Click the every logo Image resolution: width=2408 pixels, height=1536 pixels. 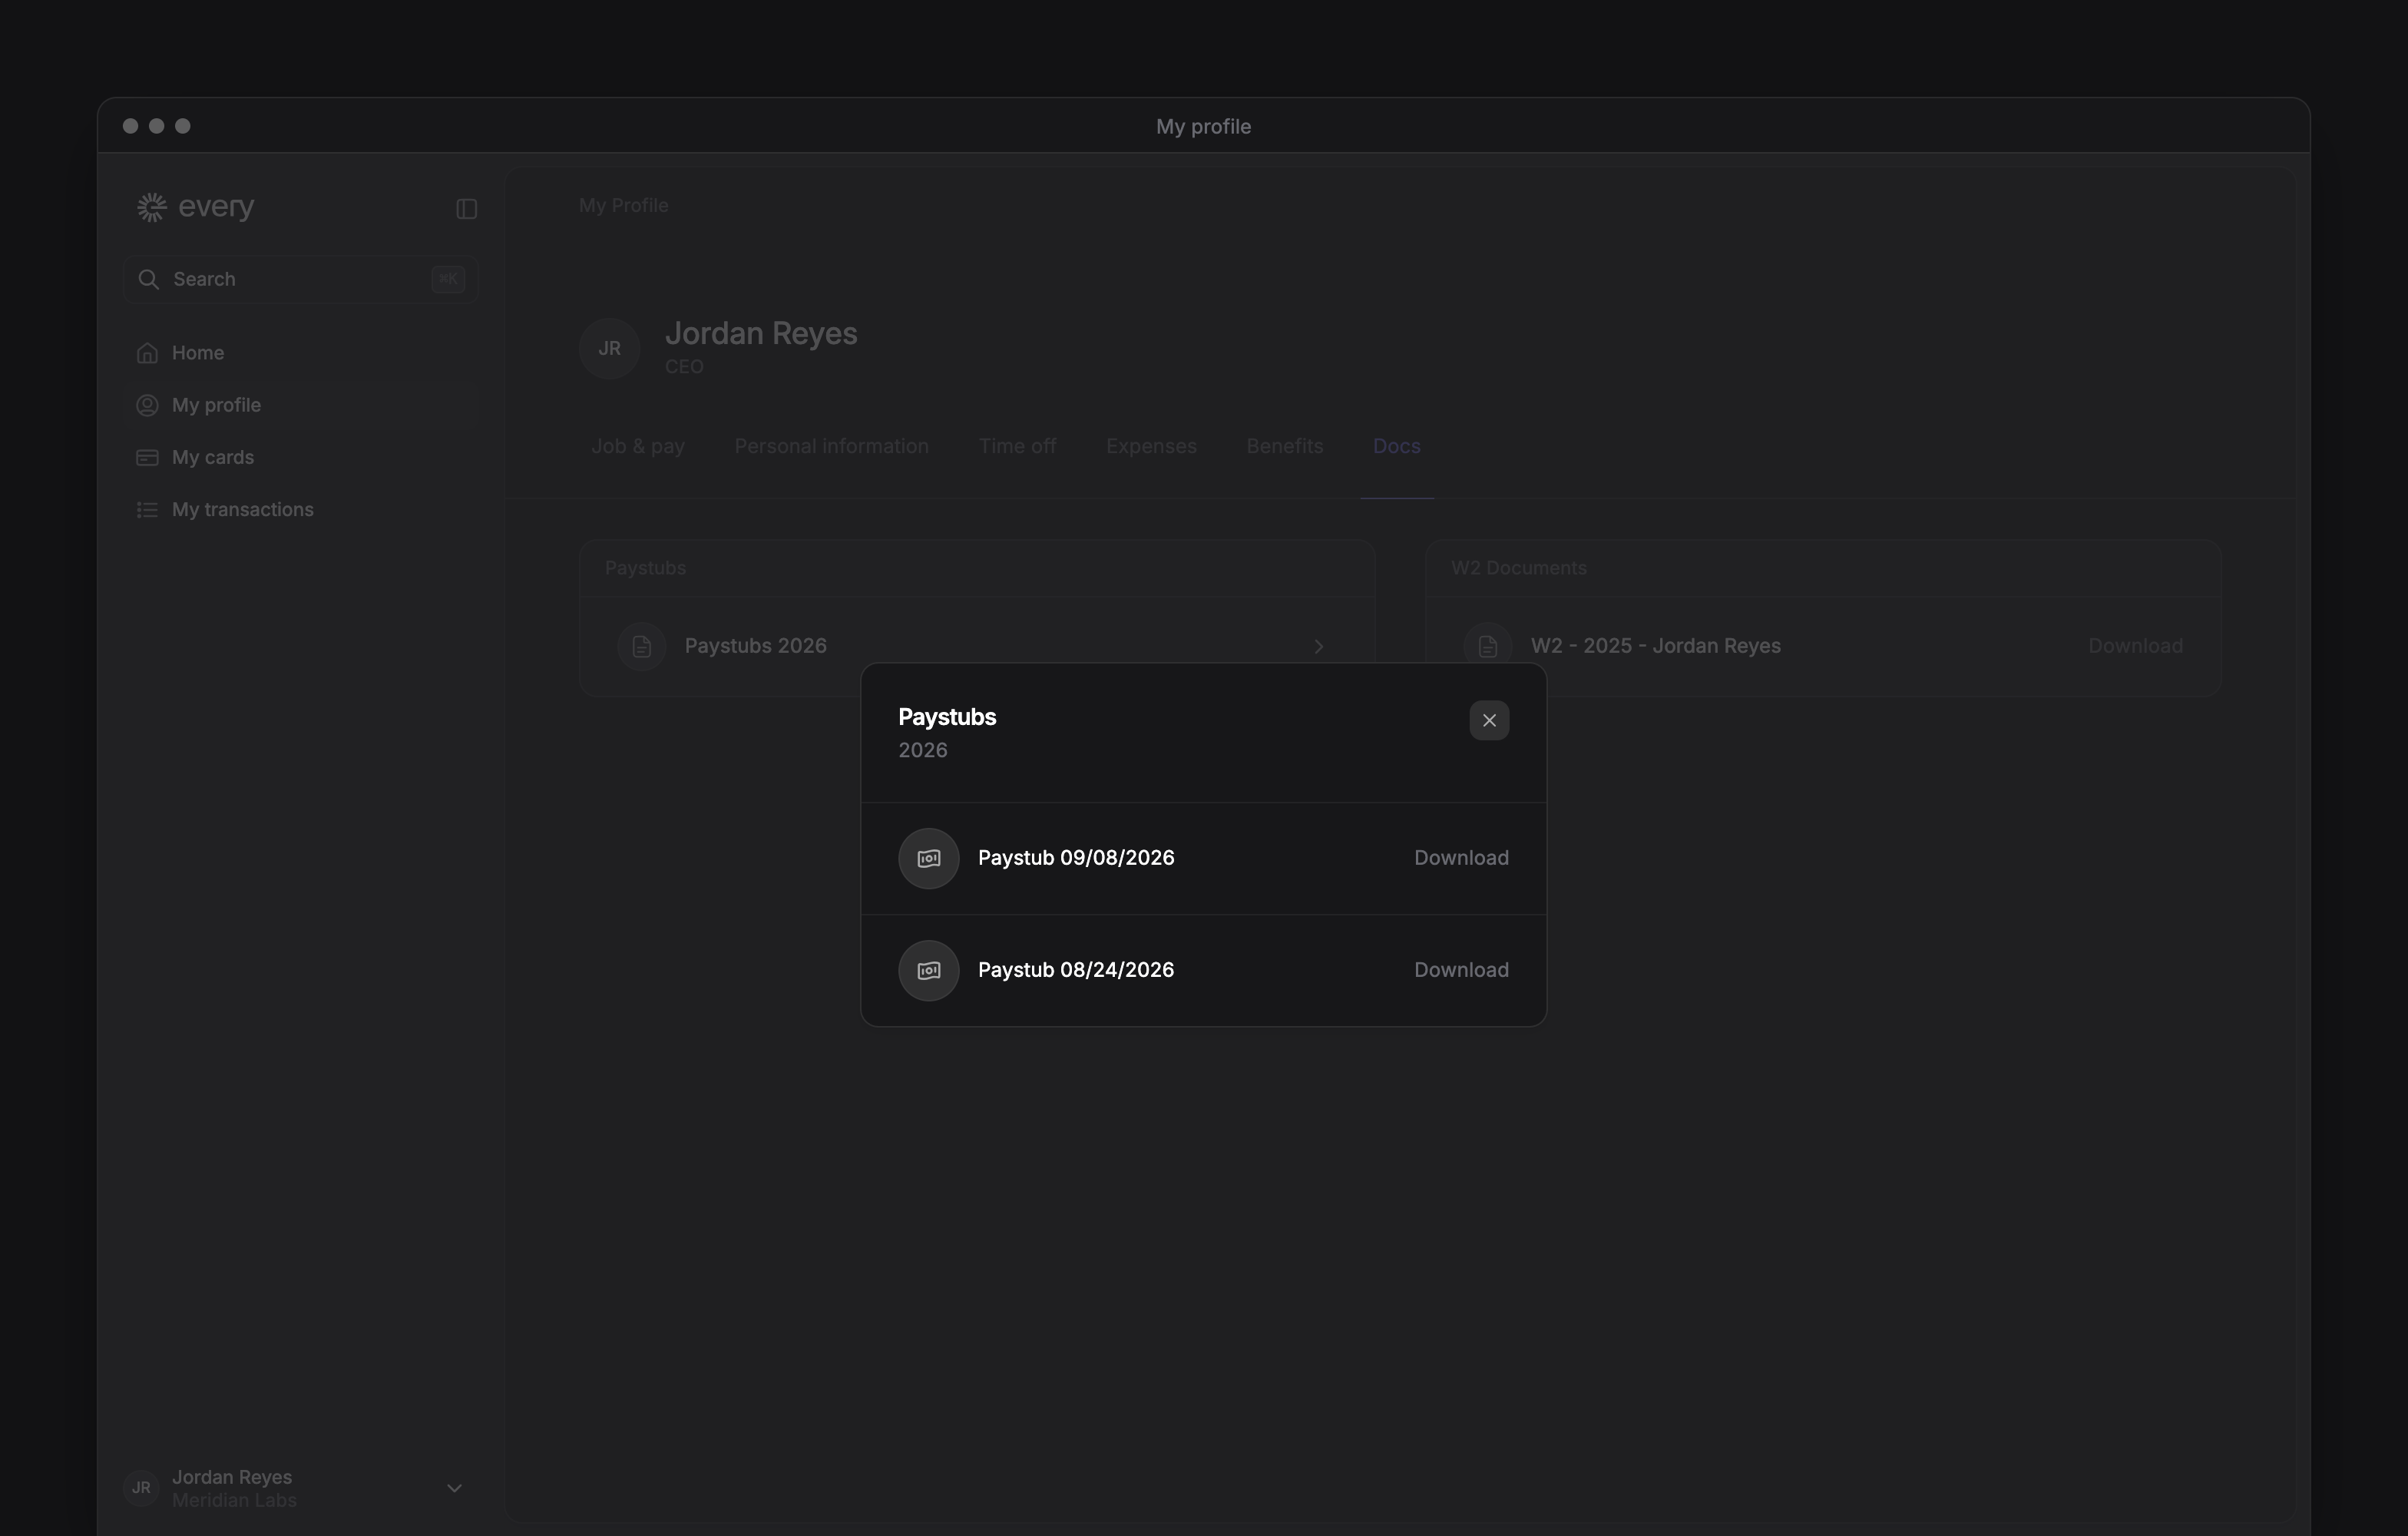(196, 207)
